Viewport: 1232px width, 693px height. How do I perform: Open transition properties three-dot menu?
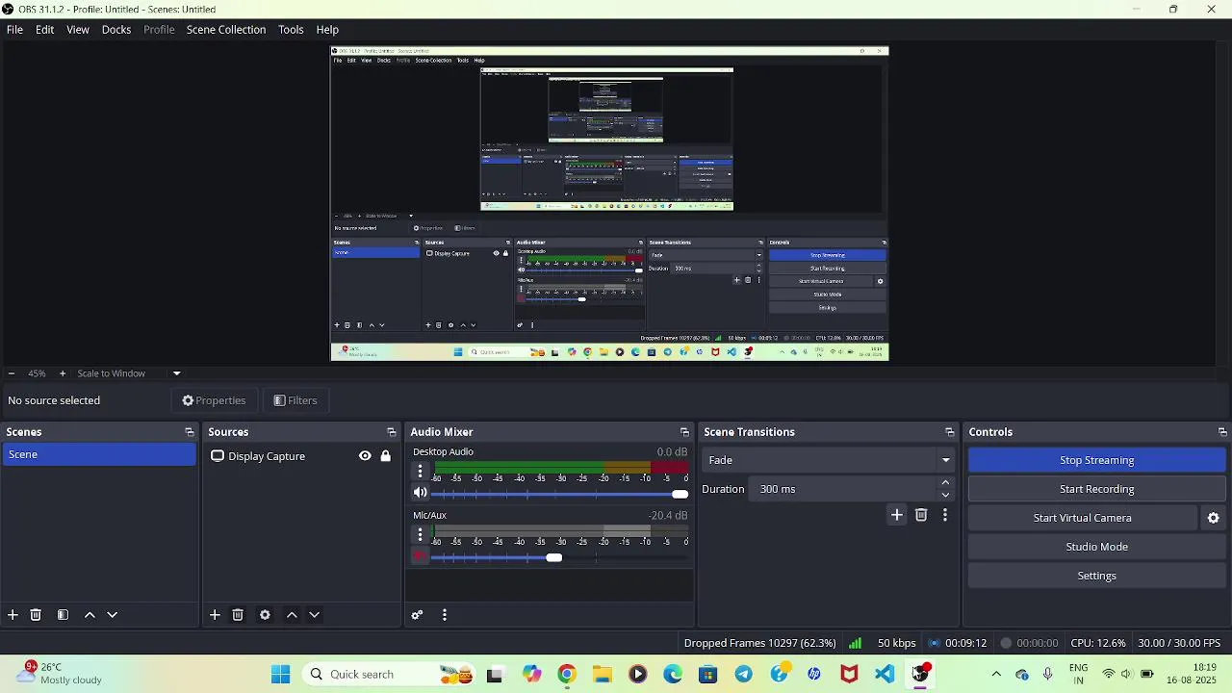[945, 515]
